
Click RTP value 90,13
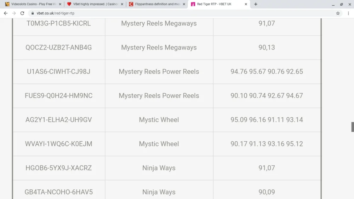click(267, 48)
